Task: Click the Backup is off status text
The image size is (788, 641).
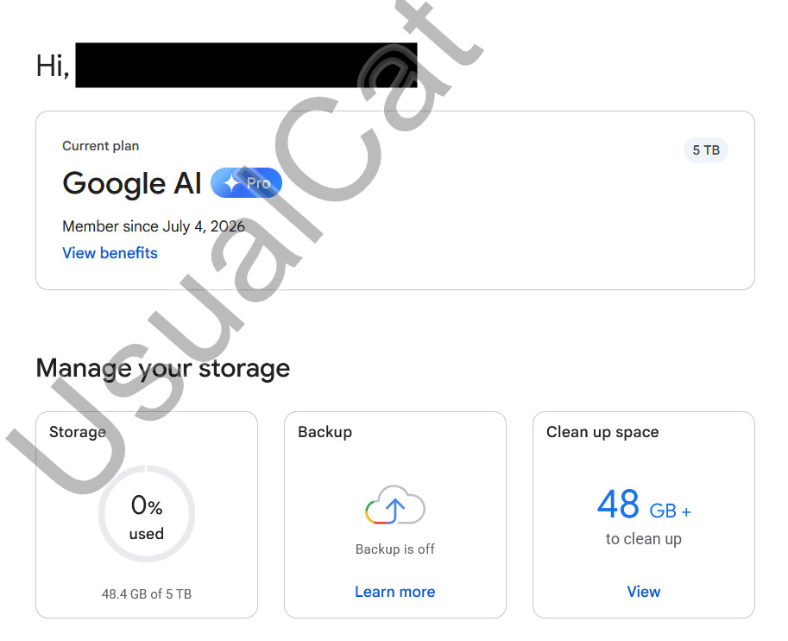Action: click(395, 549)
